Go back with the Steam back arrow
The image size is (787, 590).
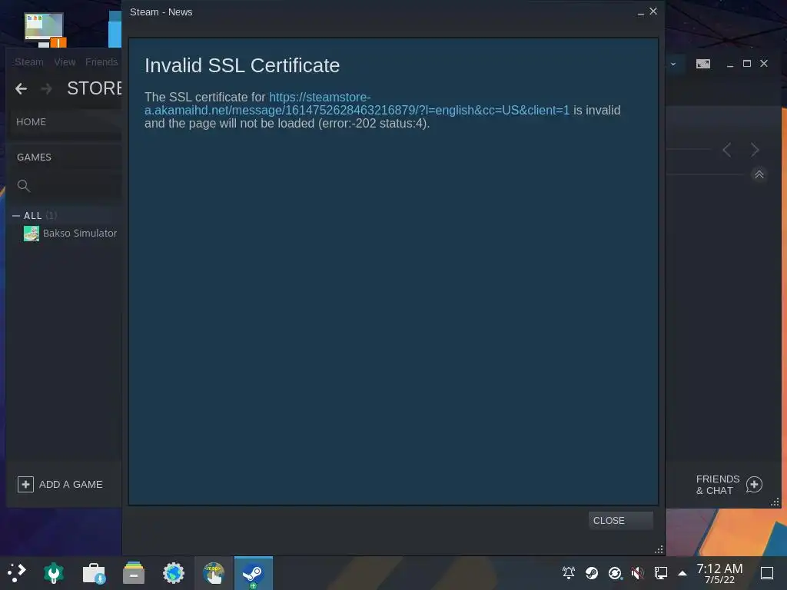pos(21,89)
